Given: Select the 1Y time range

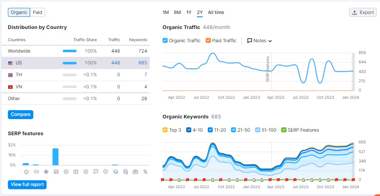Looking at the screenshot, I should (x=189, y=12).
